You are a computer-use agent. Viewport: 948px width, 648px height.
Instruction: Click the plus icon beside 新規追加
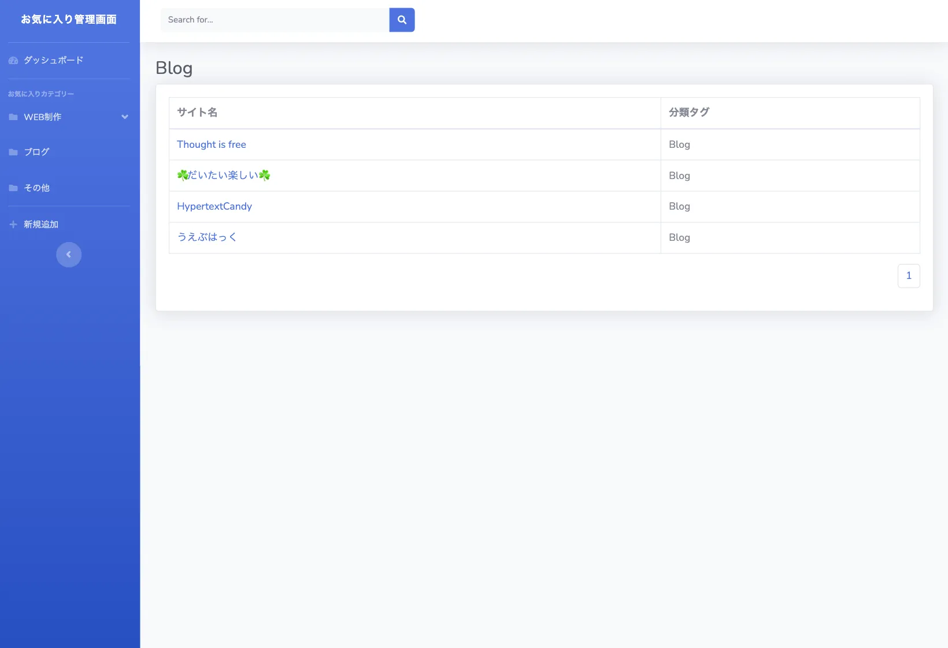(13, 225)
